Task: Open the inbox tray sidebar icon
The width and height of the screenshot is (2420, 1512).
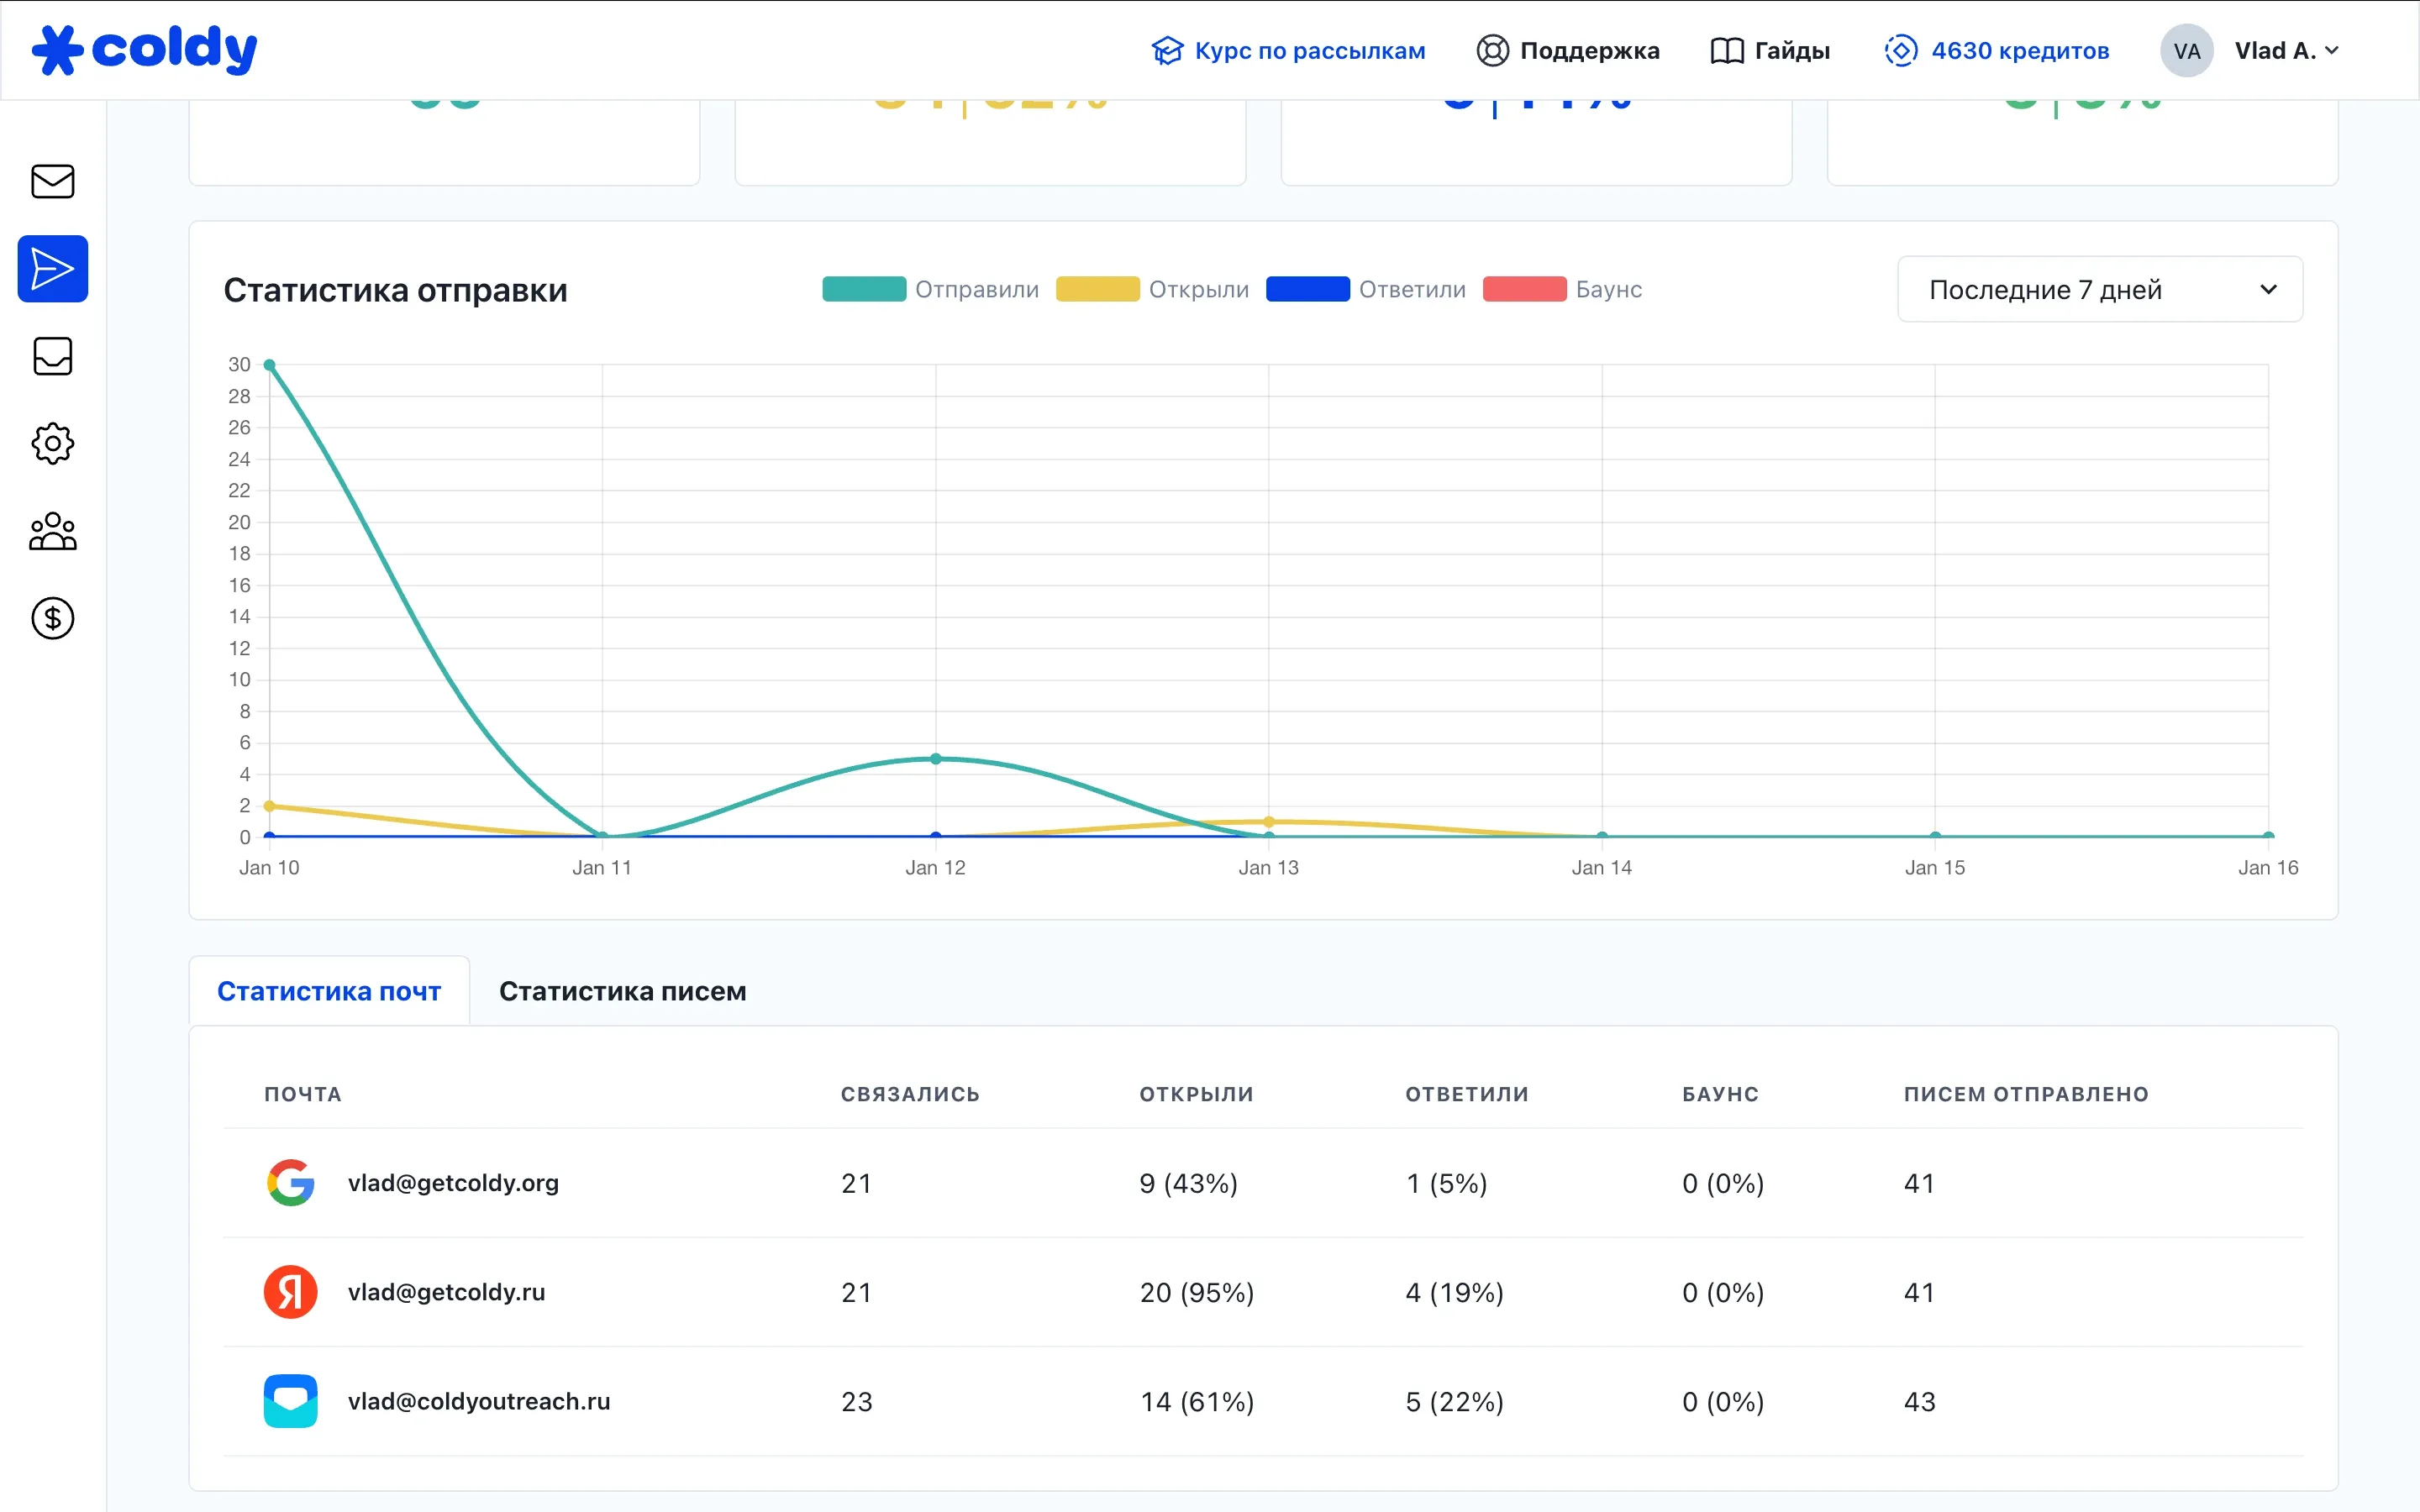Action: (53, 356)
